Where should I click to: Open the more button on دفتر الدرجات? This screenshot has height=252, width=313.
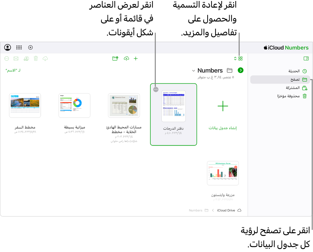point(156,90)
